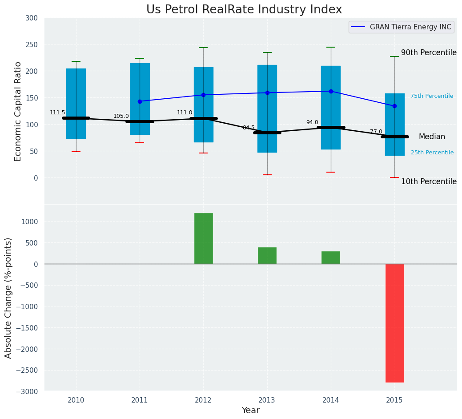Click the 10th Percentile annotation
462x419 pixels.
pos(429,181)
